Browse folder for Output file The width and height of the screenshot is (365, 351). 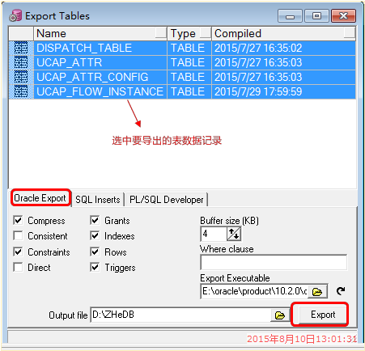pos(280,315)
